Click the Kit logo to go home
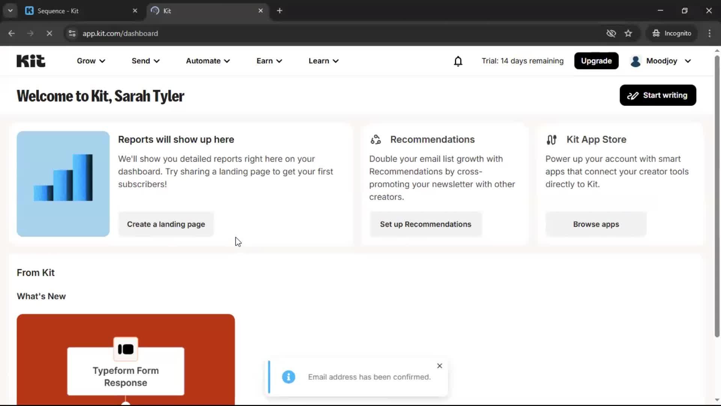The width and height of the screenshot is (721, 406). (x=30, y=61)
